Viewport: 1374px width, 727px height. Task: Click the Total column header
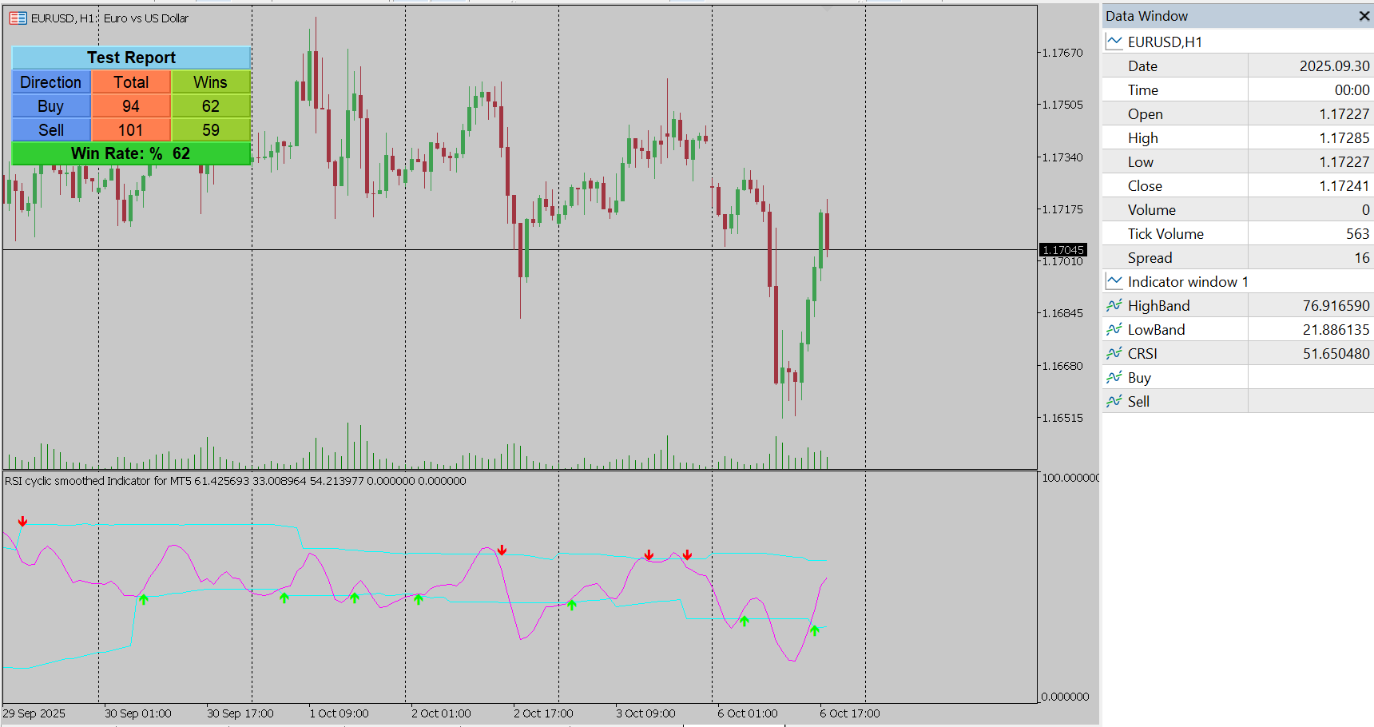131,82
